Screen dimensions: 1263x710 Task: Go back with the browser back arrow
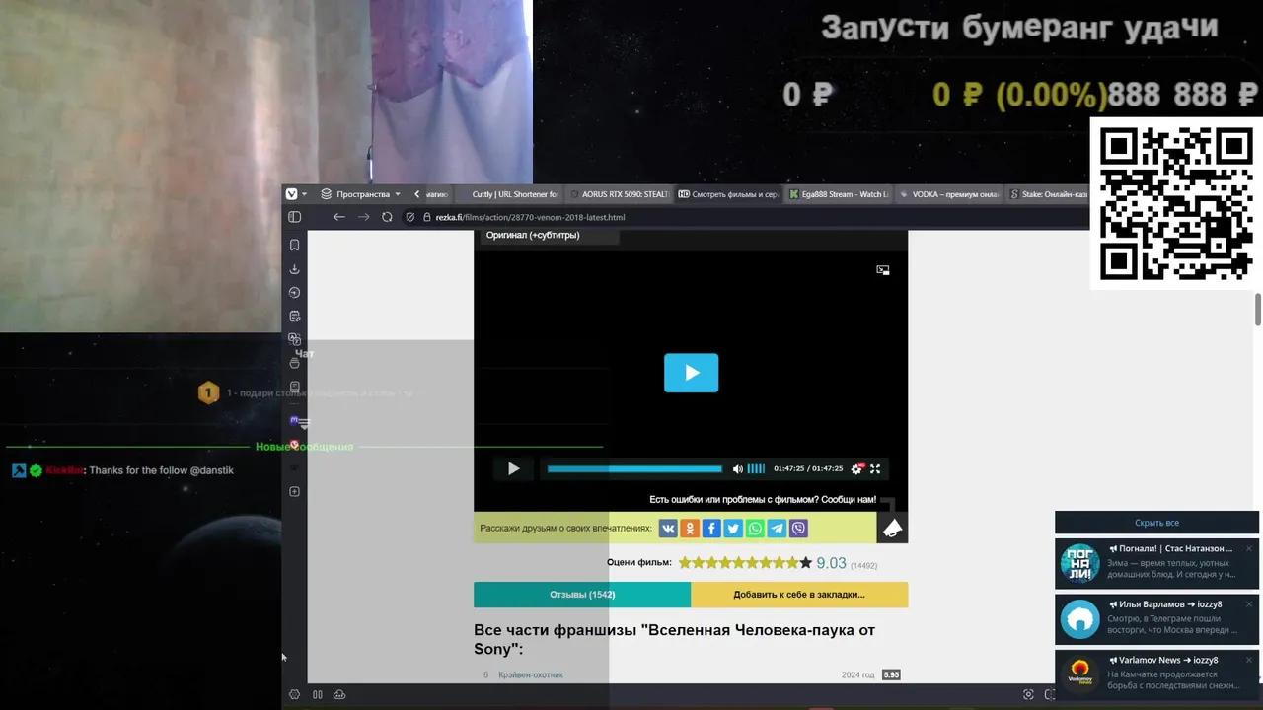[x=339, y=217]
